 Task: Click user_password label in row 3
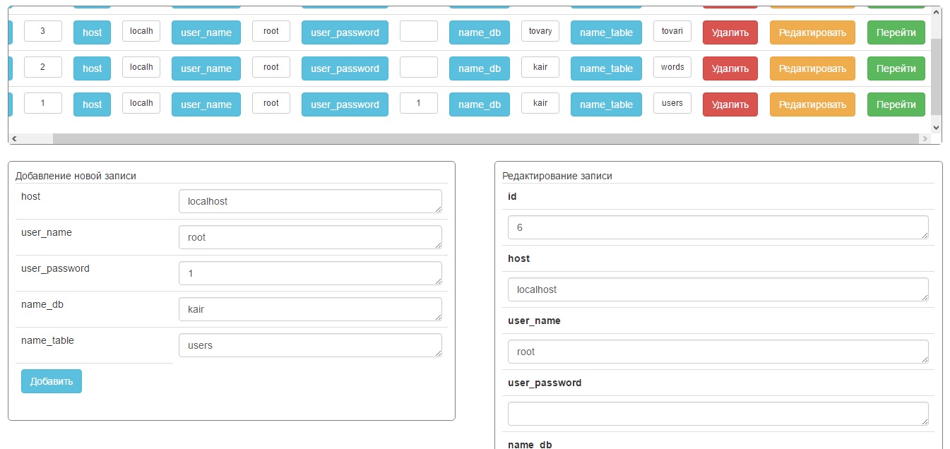[x=345, y=32]
